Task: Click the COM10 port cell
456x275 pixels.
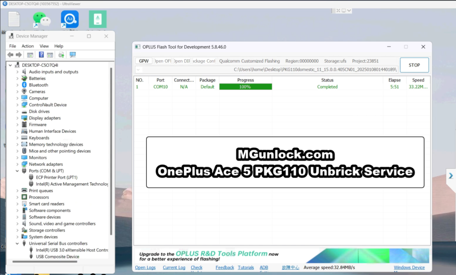Action: pos(160,87)
